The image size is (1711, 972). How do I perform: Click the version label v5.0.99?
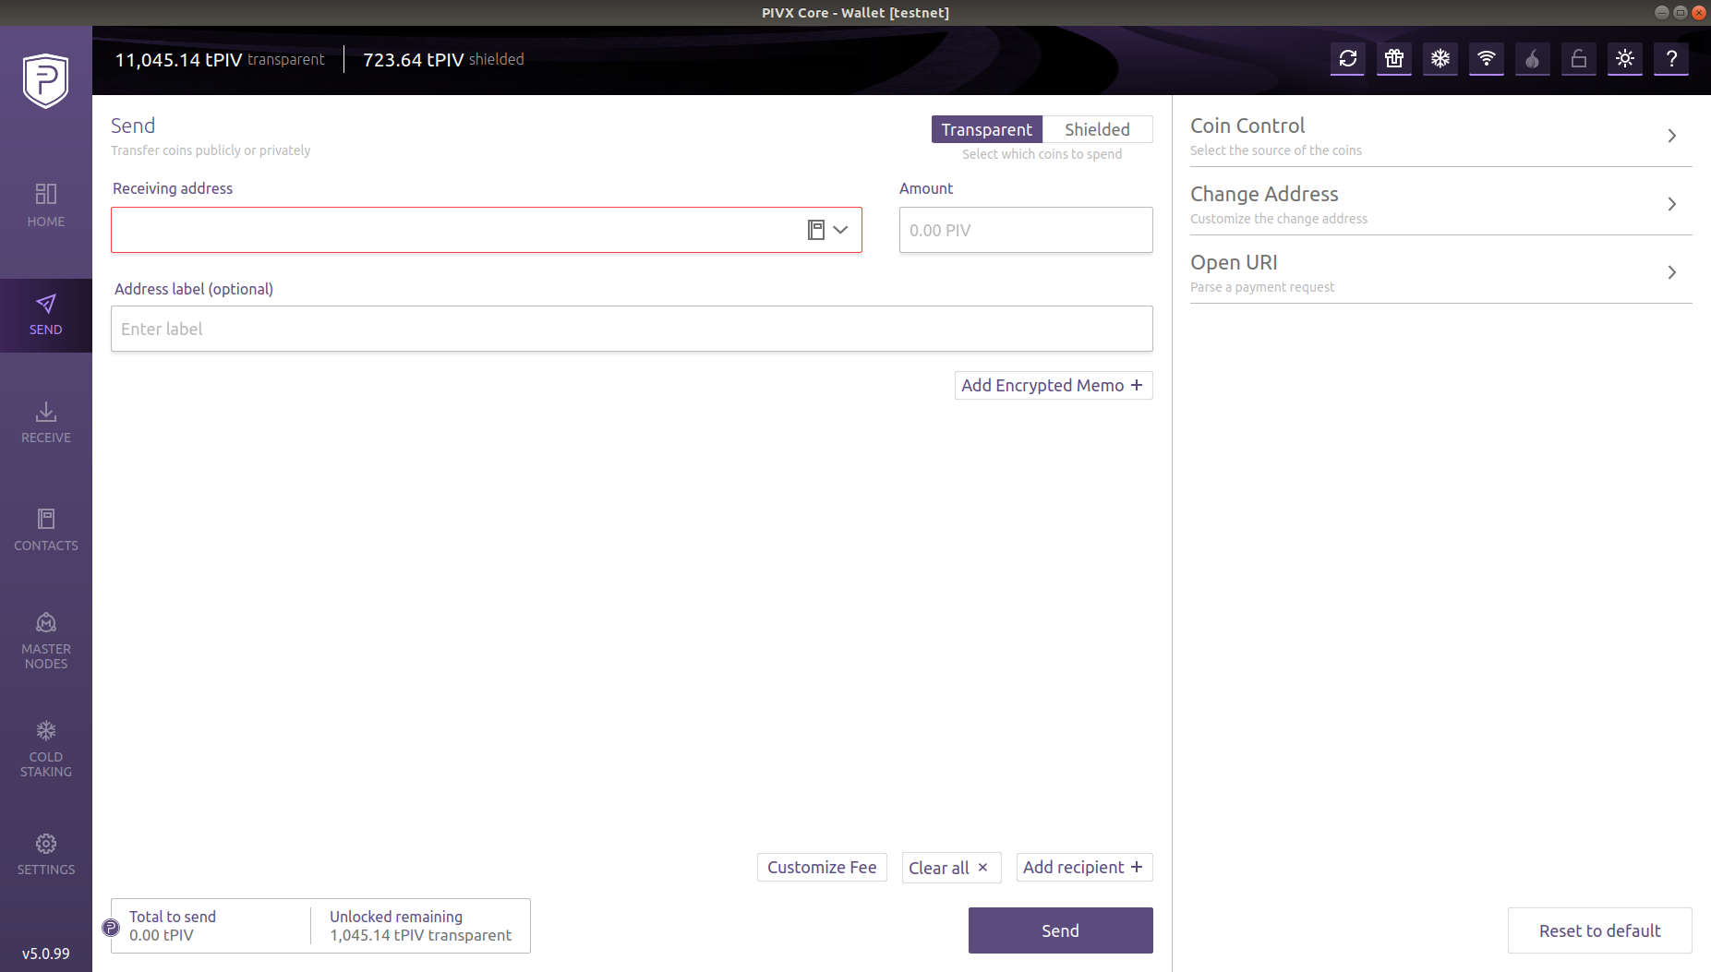point(45,954)
